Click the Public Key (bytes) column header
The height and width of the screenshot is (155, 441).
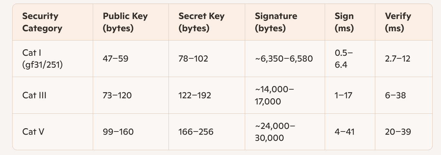[x=125, y=22]
